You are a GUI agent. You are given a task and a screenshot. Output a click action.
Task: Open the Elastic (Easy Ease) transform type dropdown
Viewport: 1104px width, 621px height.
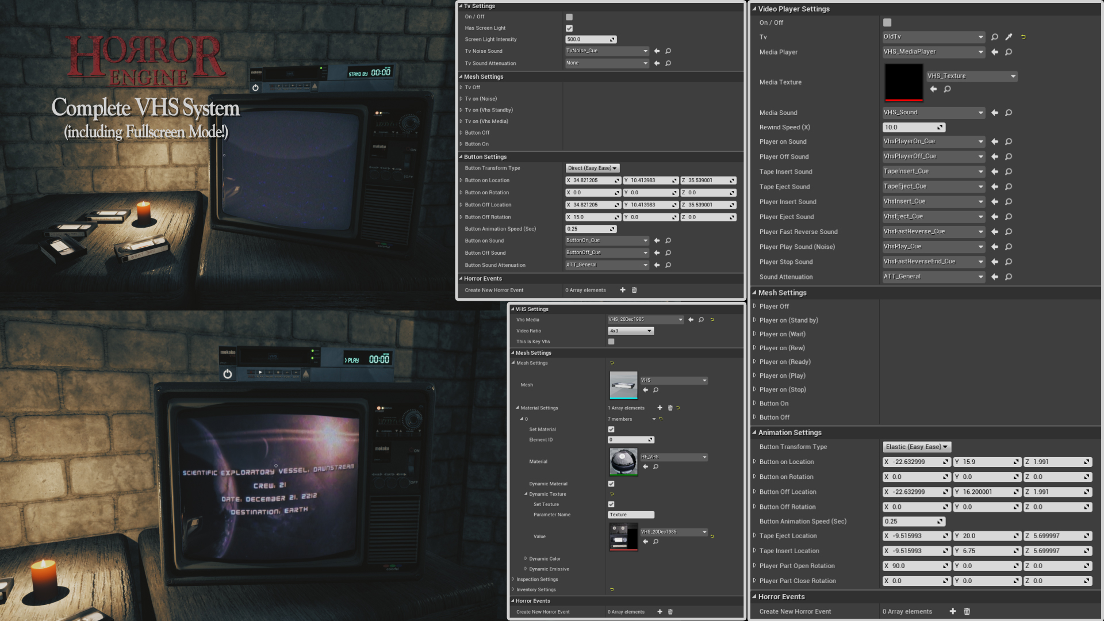(917, 447)
